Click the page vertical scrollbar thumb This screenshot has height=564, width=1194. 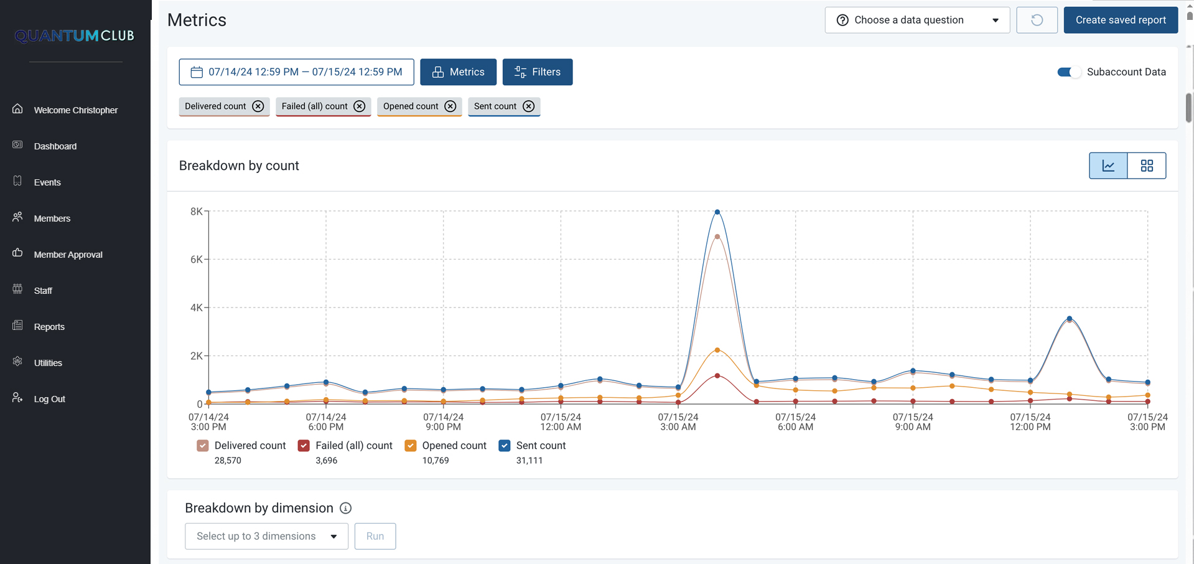(x=1188, y=108)
